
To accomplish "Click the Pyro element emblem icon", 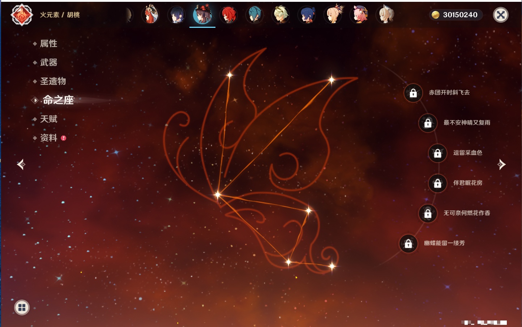I will [x=22, y=15].
